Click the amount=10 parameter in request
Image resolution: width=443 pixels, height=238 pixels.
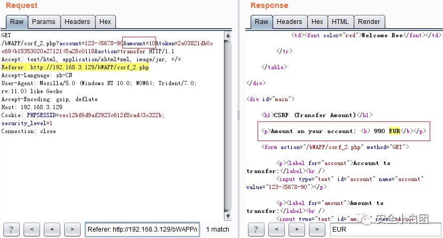(x=139, y=43)
